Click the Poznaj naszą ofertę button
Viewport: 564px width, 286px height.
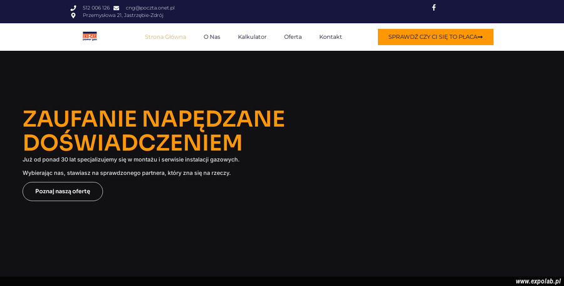63,191
